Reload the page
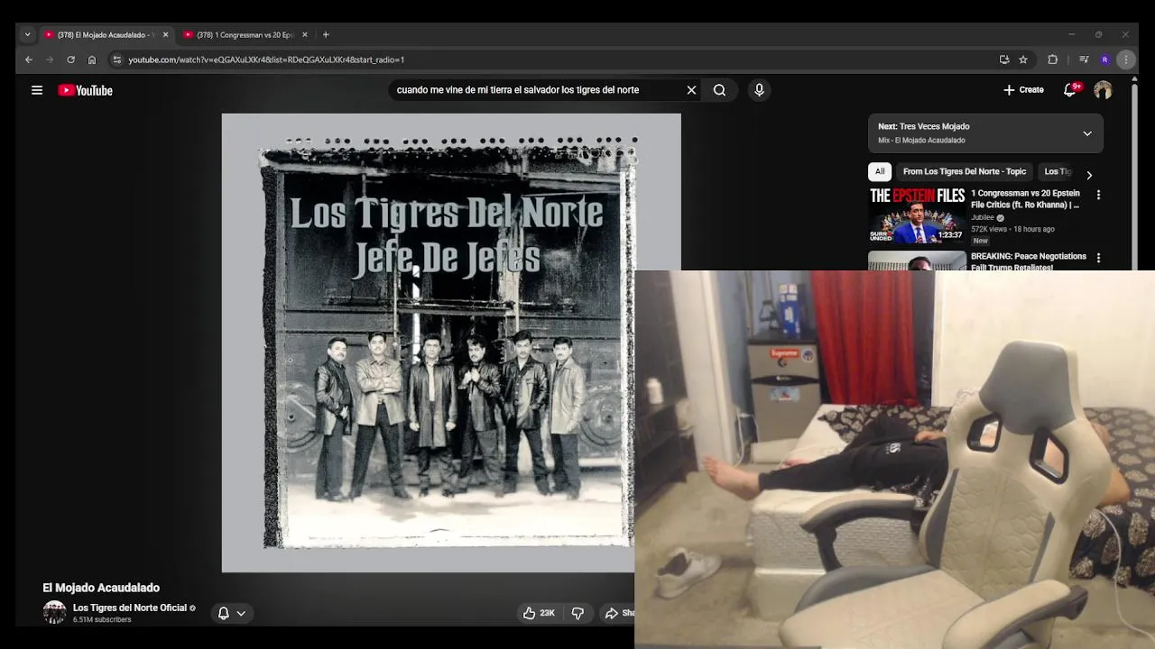The width and height of the screenshot is (1155, 649). coord(70,59)
